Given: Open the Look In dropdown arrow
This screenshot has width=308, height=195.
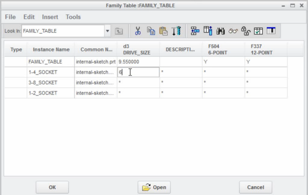Looking at the screenshot, I should (x=107, y=31).
